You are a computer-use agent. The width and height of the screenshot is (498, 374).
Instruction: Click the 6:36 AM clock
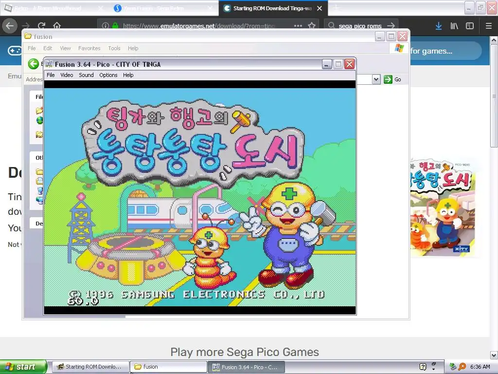click(480, 367)
